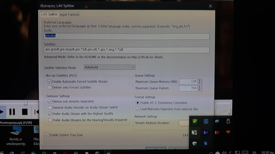This screenshot has width=275, height=154.
Task: Pause playback in the media player
Action: click(x=12, y=112)
